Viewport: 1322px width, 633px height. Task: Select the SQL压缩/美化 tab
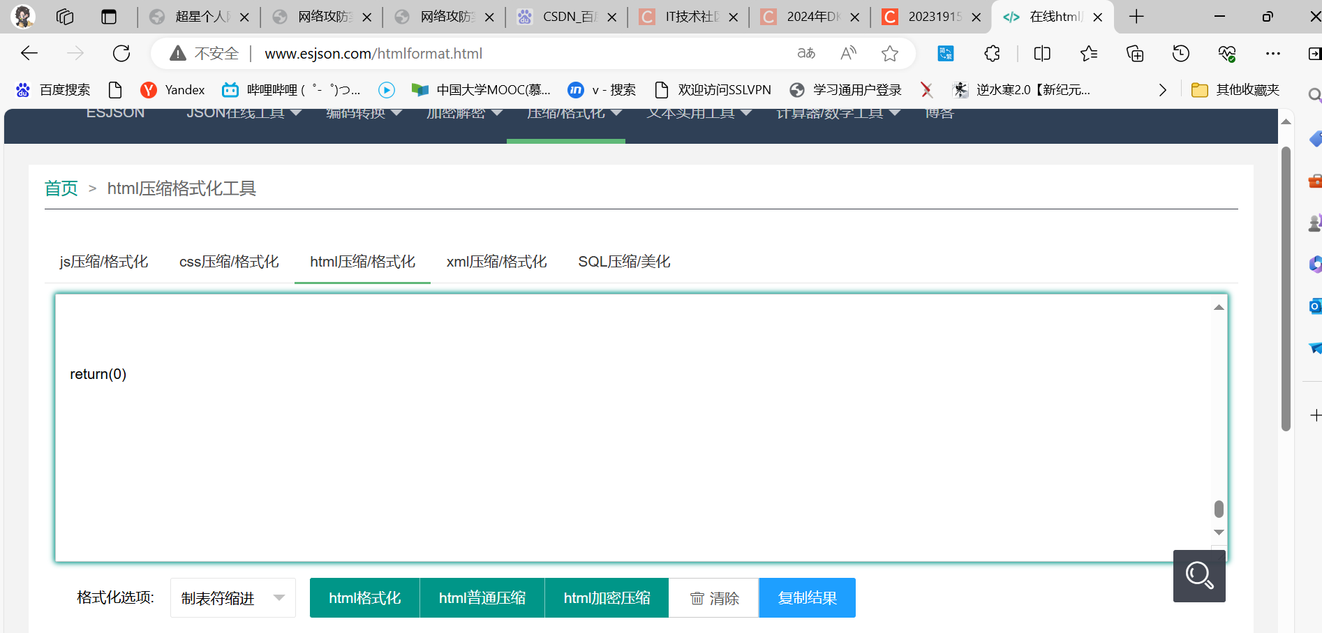pyautogui.click(x=624, y=262)
